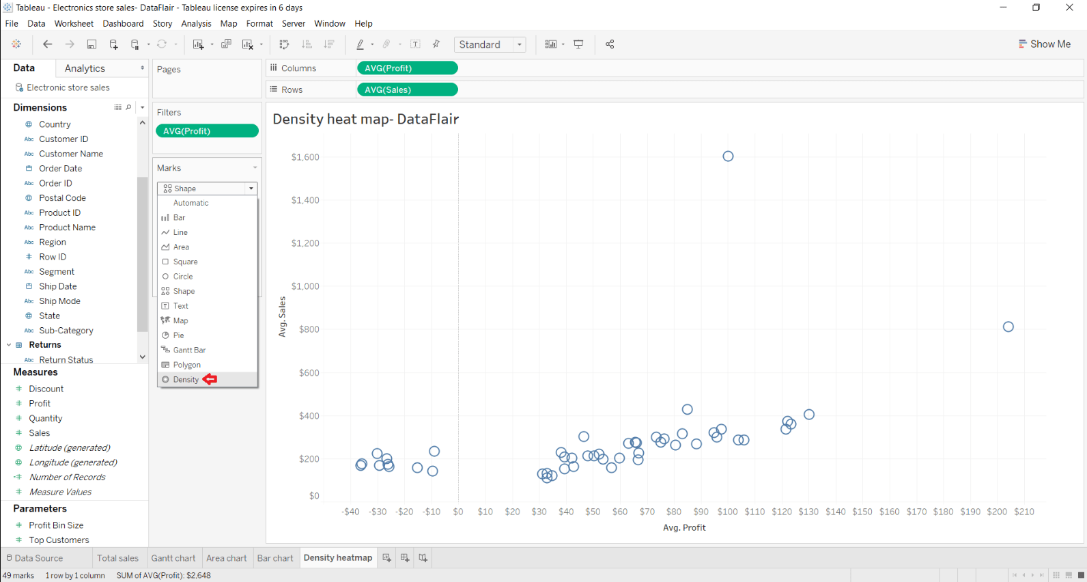Open the Data/Analytics pane options arrow

pos(142,68)
